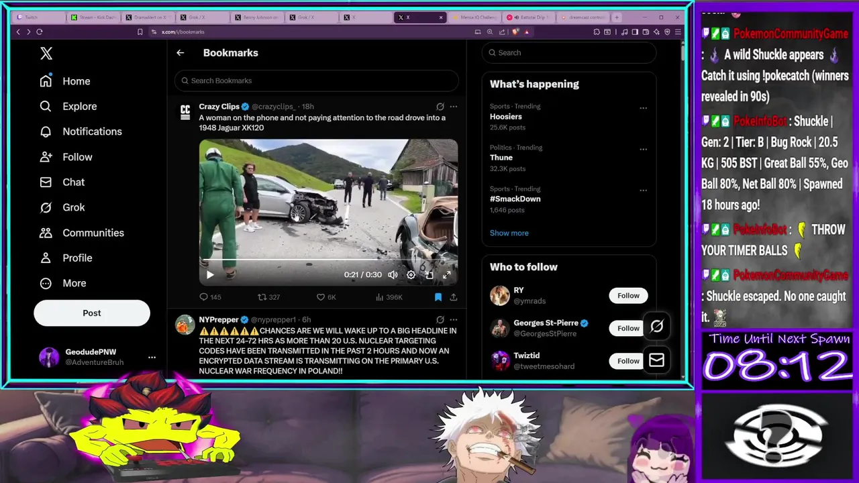Reply to the Crazy Clips post

[210, 297]
